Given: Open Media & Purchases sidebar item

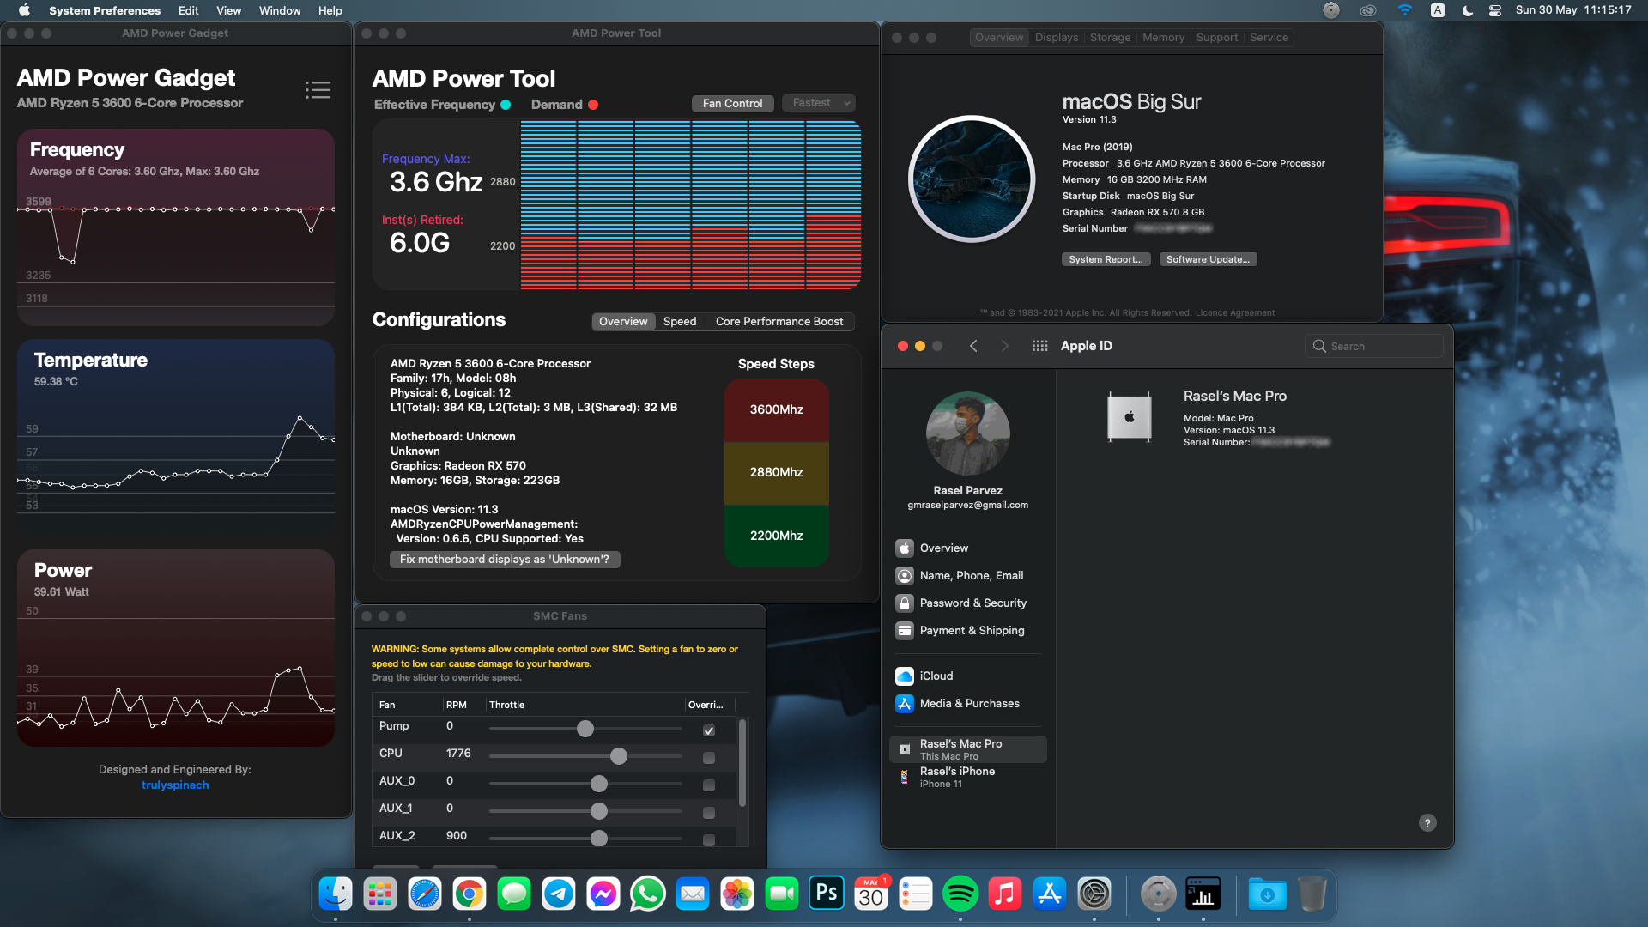Looking at the screenshot, I should (x=969, y=704).
